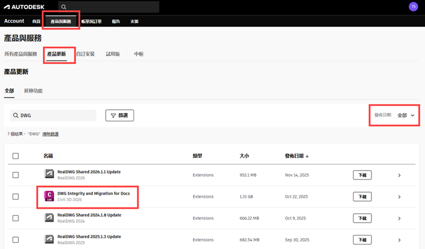Check the RealDWG Shared 2024.1.8 Update row
This screenshot has width=425, height=249.
tap(16, 218)
